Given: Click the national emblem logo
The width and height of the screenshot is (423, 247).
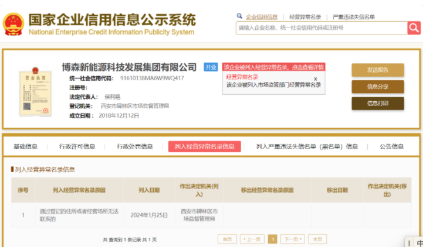Looking at the screenshot, I should click(x=13, y=24).
